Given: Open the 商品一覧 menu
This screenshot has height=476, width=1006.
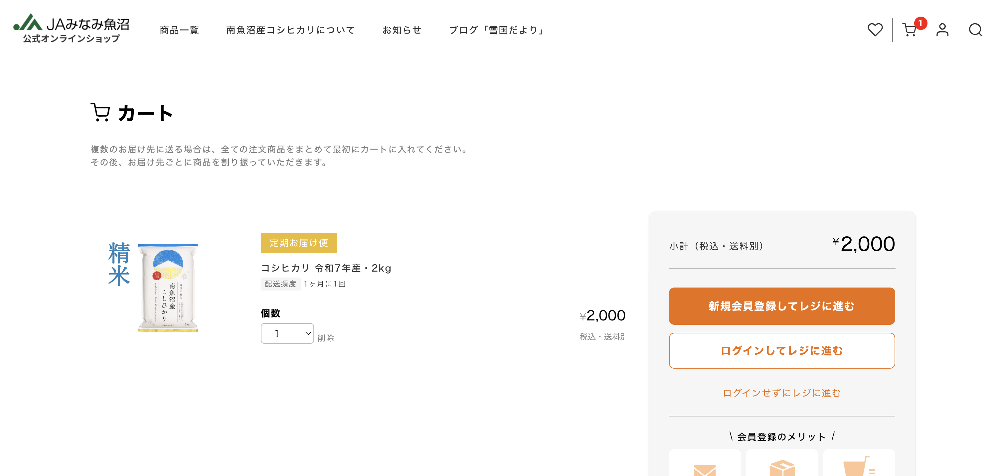Looking at the screenshot, I should pos(178,30).
